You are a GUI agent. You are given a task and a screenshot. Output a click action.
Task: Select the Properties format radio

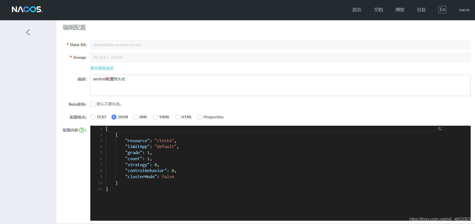[x=200, y=117]
